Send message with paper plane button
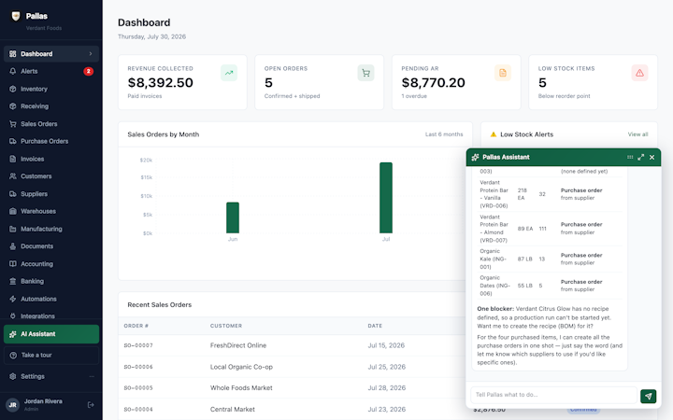The height and width of the screenshot is (420, 673). click(648, 396)
